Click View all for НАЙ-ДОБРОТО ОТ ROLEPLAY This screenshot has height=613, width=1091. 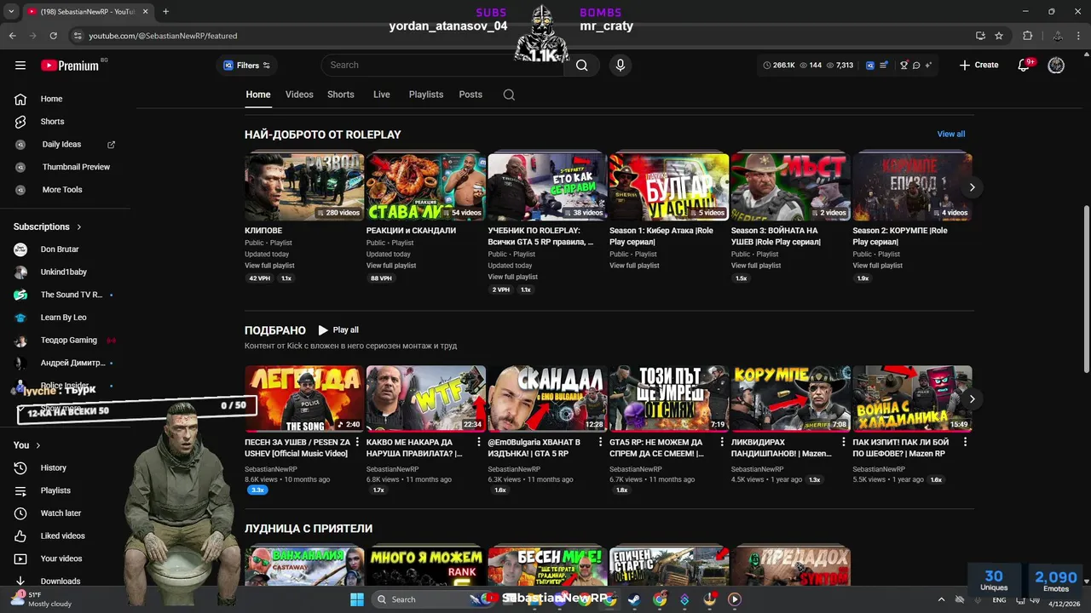[951, 134]
